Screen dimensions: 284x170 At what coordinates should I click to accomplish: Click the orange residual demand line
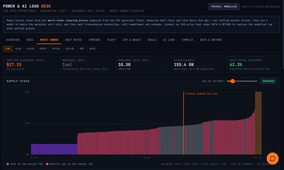(x=183, y=123)
